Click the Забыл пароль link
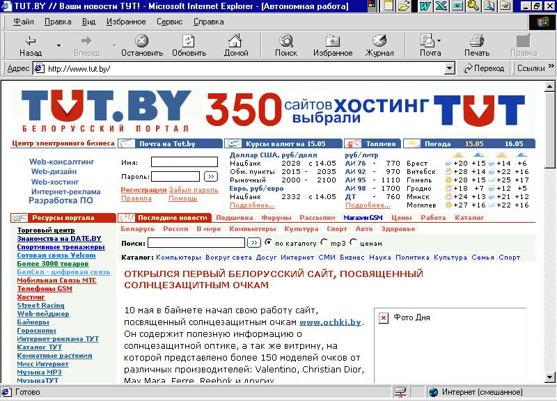 point(194,190)
